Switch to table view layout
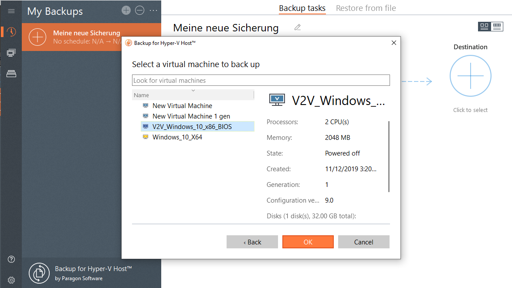This screenshot has width=512, height=288. (x=496, y=26)
